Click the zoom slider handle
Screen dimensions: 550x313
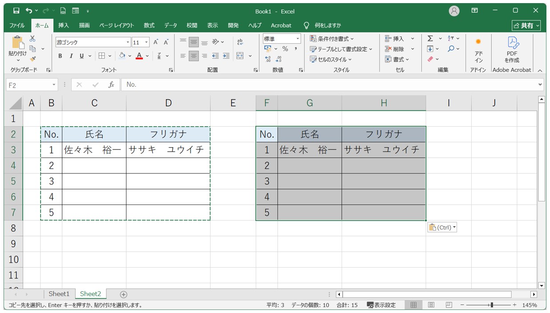coord(491,305)
